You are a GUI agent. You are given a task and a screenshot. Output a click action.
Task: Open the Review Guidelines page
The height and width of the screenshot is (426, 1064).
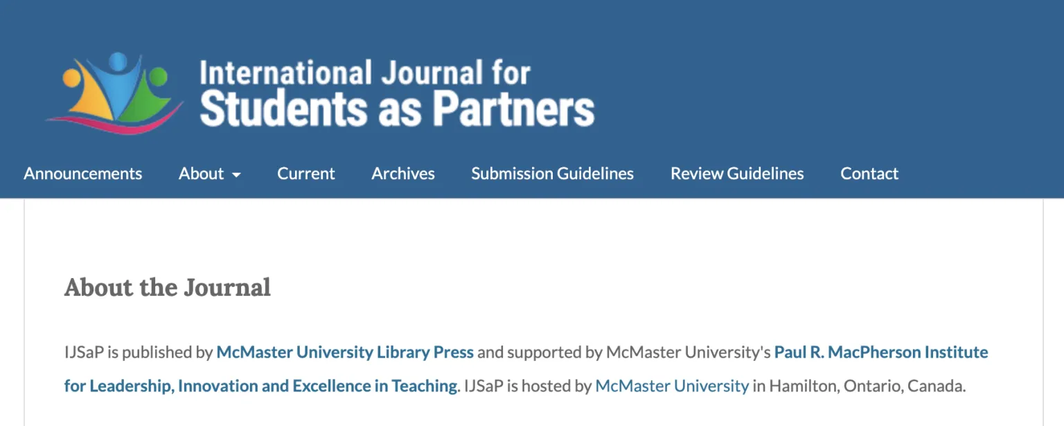click(736, 174)
